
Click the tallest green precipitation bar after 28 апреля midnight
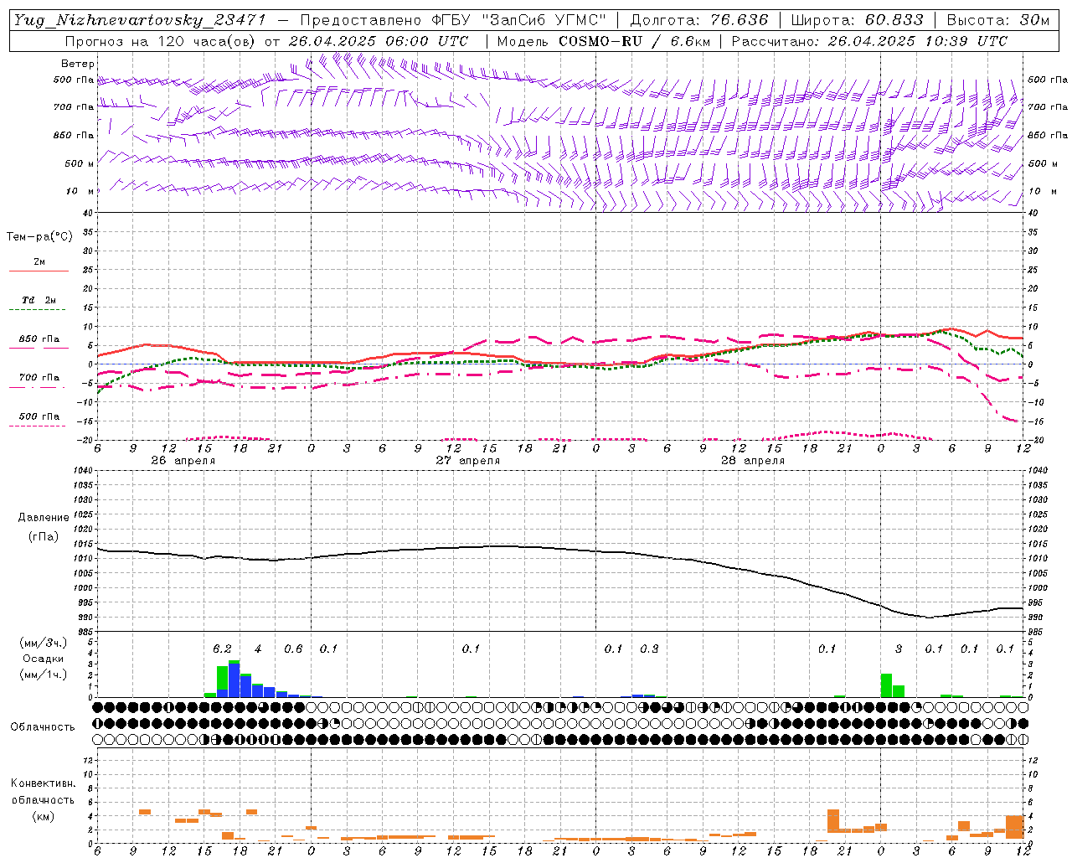(886, 685)
